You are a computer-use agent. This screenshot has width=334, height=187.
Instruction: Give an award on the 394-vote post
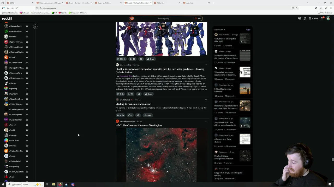pos(141,59)
